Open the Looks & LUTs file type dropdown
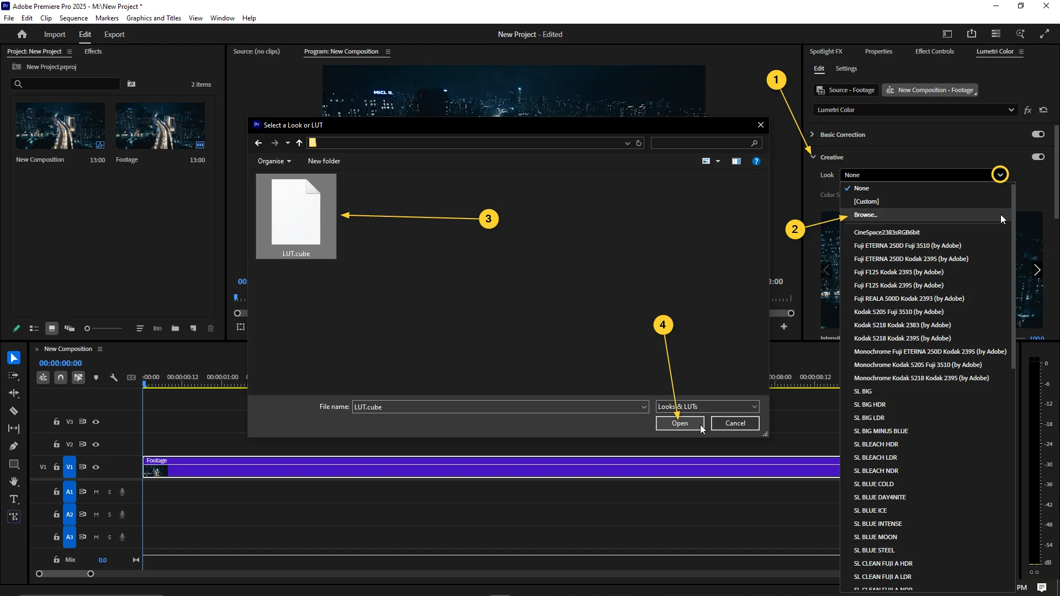 click(x=754, y=407)
